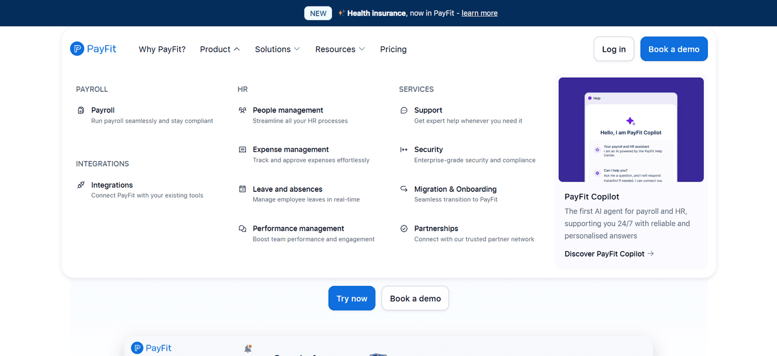Click the Partnerships badge icon
The image size is (777, 356).
tap(404, 229)
